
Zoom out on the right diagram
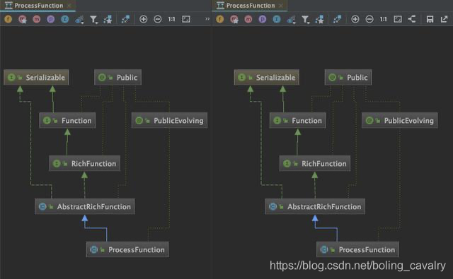click(x=369, y=19)
